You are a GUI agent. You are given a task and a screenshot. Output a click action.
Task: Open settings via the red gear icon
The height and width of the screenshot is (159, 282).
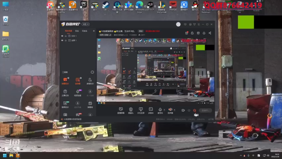point(195,110)
